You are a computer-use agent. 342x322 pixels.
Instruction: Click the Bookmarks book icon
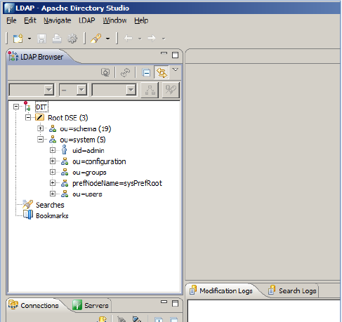pos(28,215)
